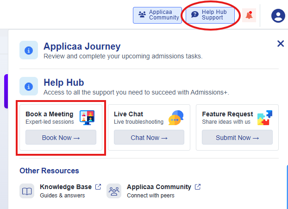Click the Book Now button

[x=61, y=137]
